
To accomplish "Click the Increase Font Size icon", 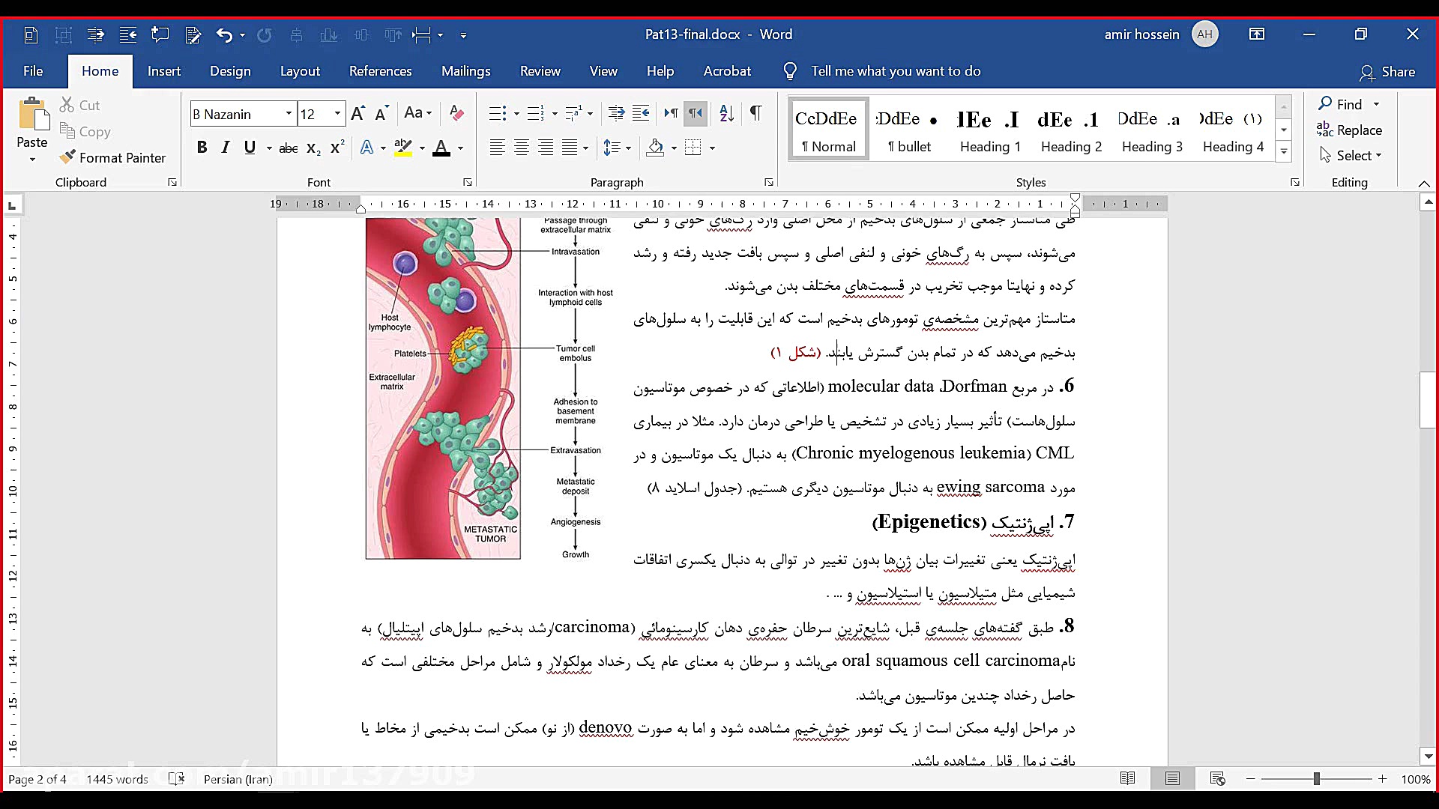I will point(358,113).
